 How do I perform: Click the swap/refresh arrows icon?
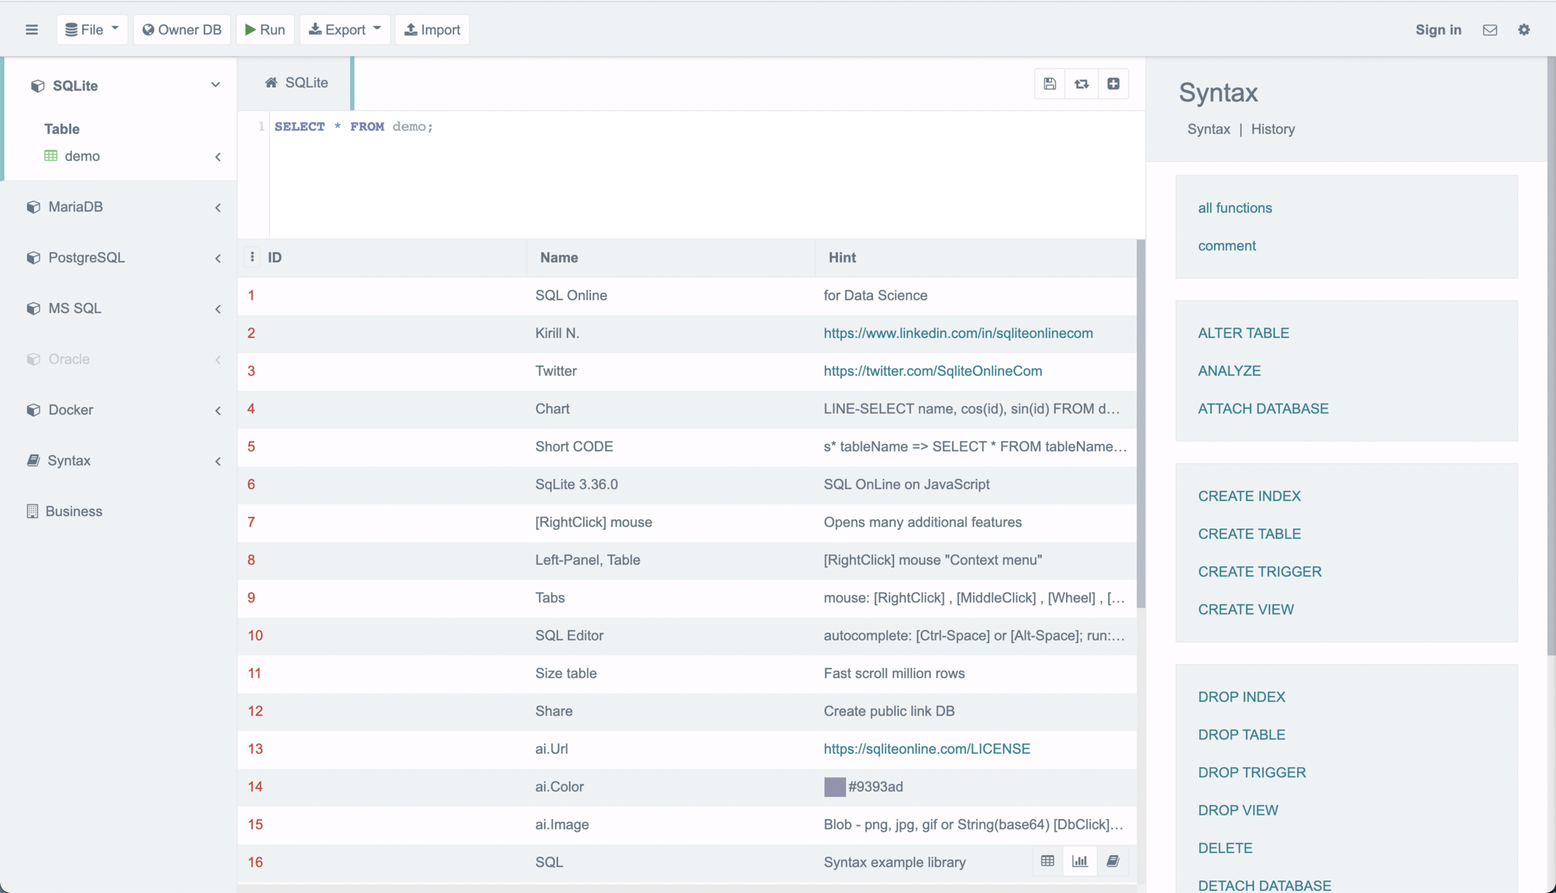click(1081, 84)
